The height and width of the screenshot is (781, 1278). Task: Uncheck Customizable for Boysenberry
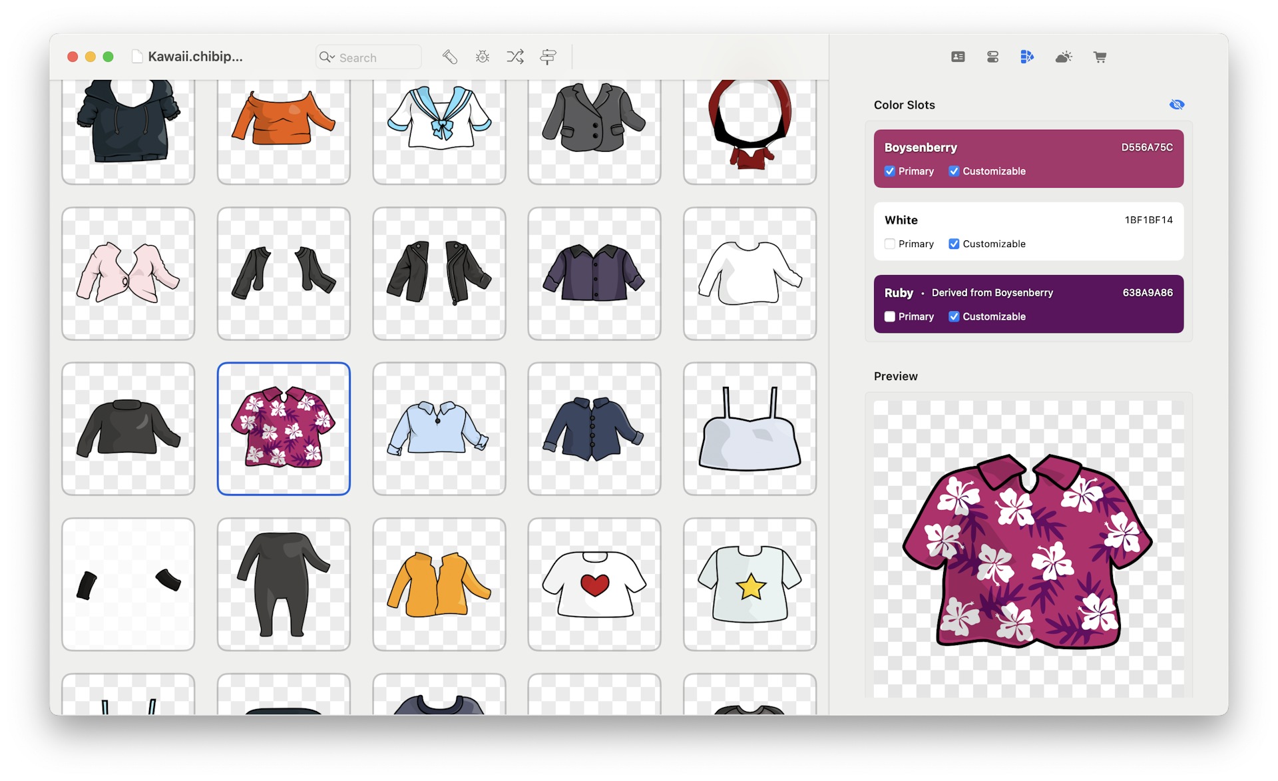click(954, 171)
